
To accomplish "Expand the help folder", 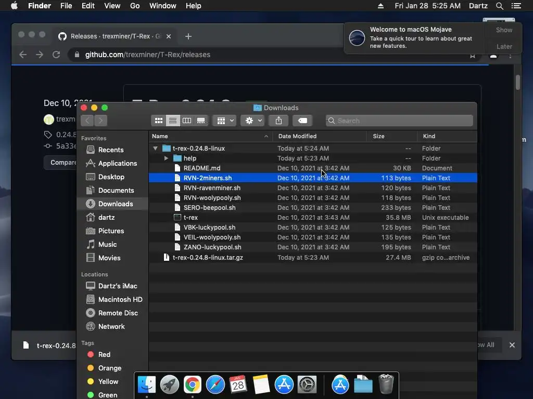I will (166, 158).
